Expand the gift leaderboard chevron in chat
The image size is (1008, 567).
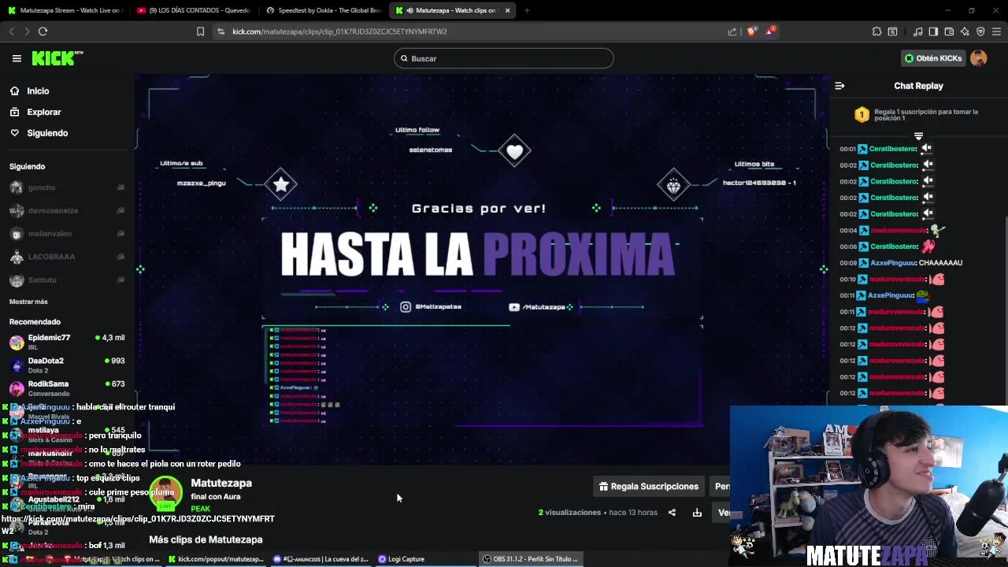tap(918, 136)
